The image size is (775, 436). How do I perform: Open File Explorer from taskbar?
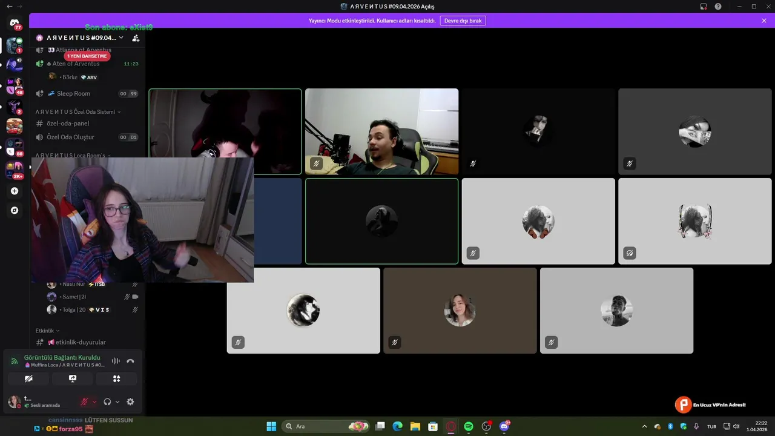coord(415,426)
